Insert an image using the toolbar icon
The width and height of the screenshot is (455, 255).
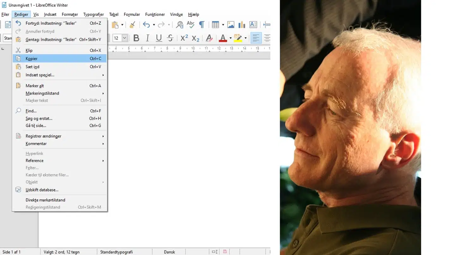point(231,24)
